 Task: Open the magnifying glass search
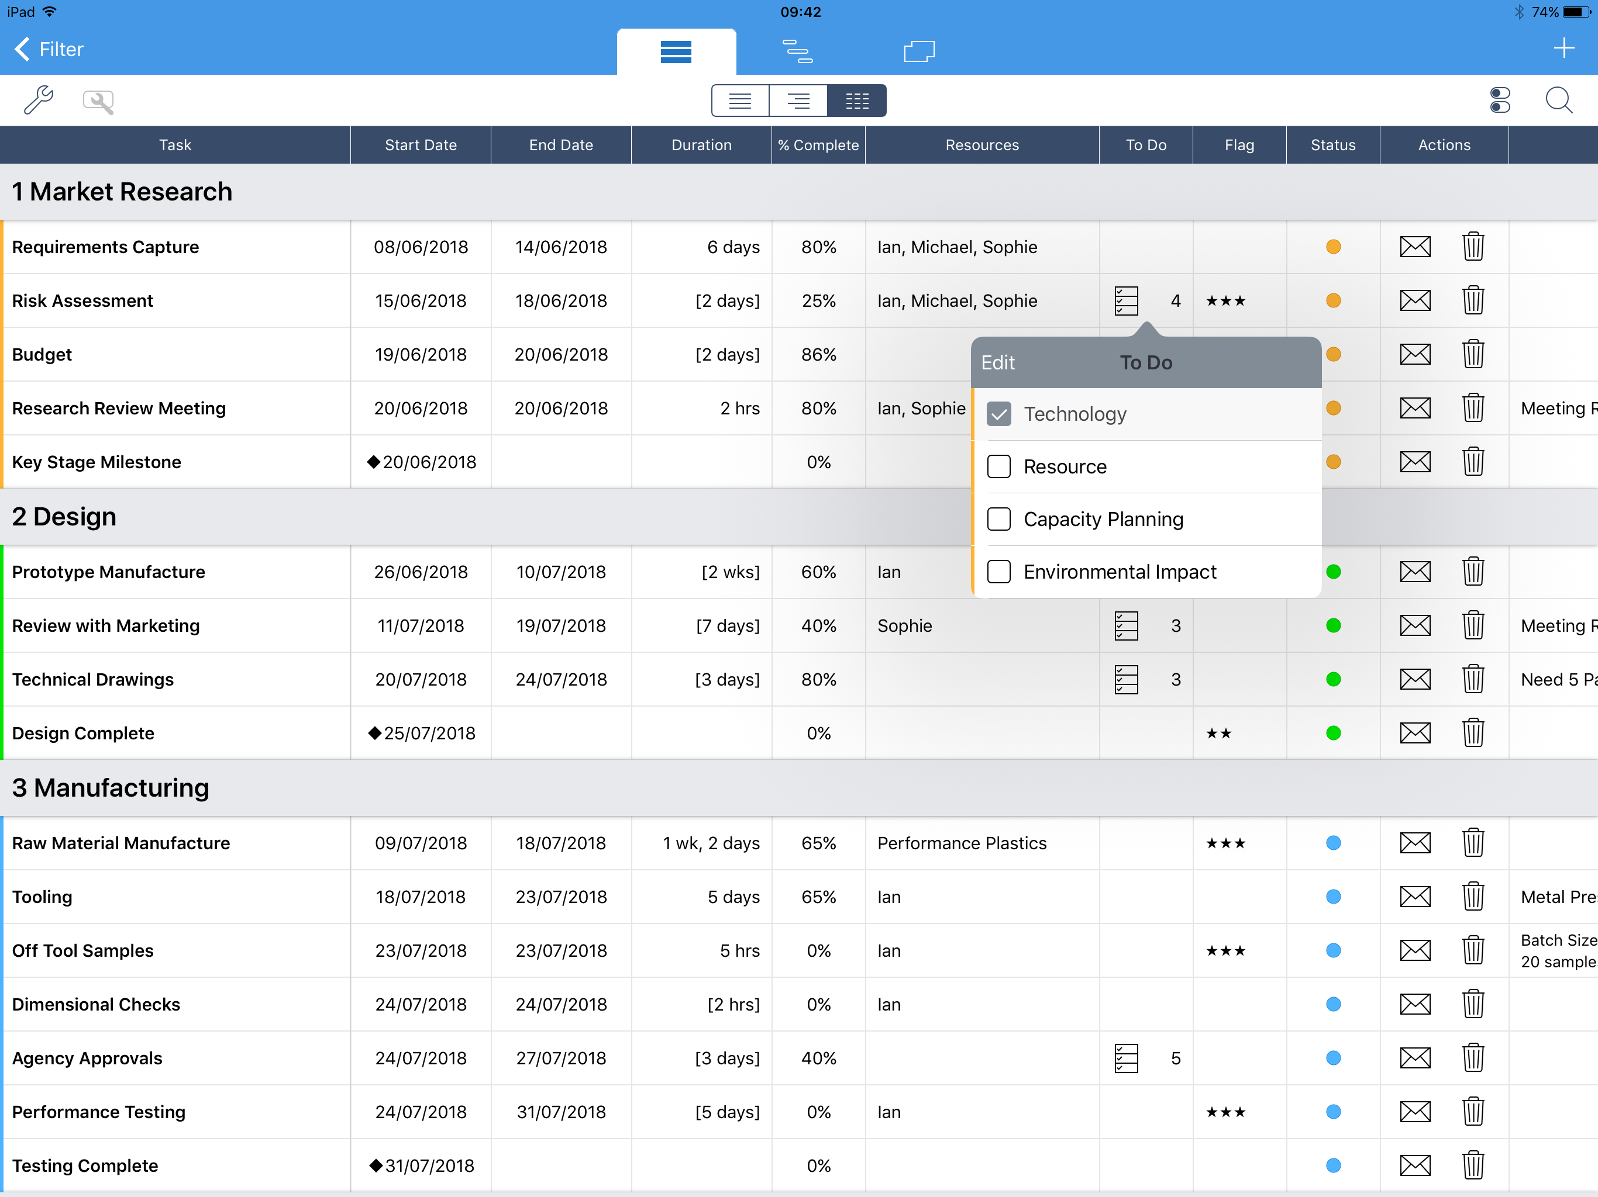coord(1558,101)
